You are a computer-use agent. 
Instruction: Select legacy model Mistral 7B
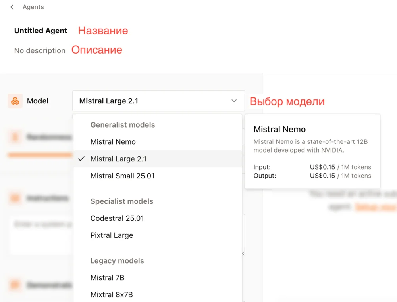[x=107, y=277]
